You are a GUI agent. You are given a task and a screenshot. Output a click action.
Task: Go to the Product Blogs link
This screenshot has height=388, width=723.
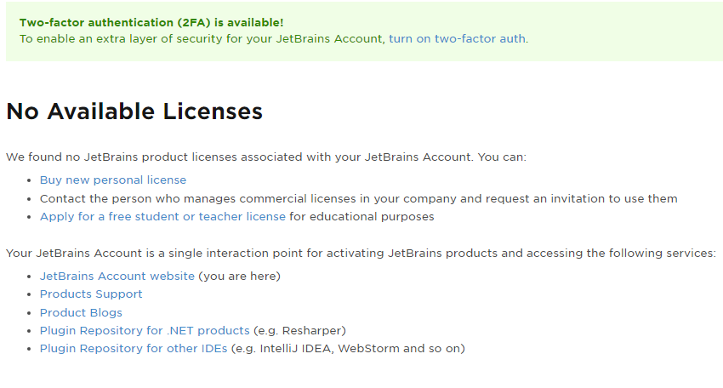pyautogui.click(x=81, y=313)
